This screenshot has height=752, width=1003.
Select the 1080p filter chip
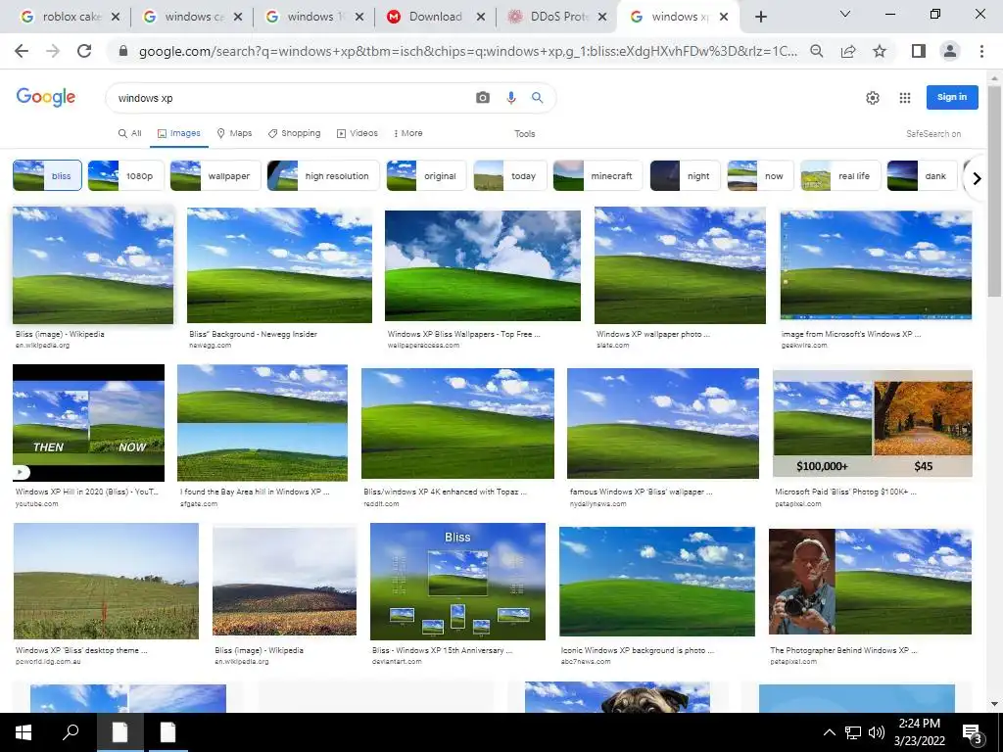(125, 176)
